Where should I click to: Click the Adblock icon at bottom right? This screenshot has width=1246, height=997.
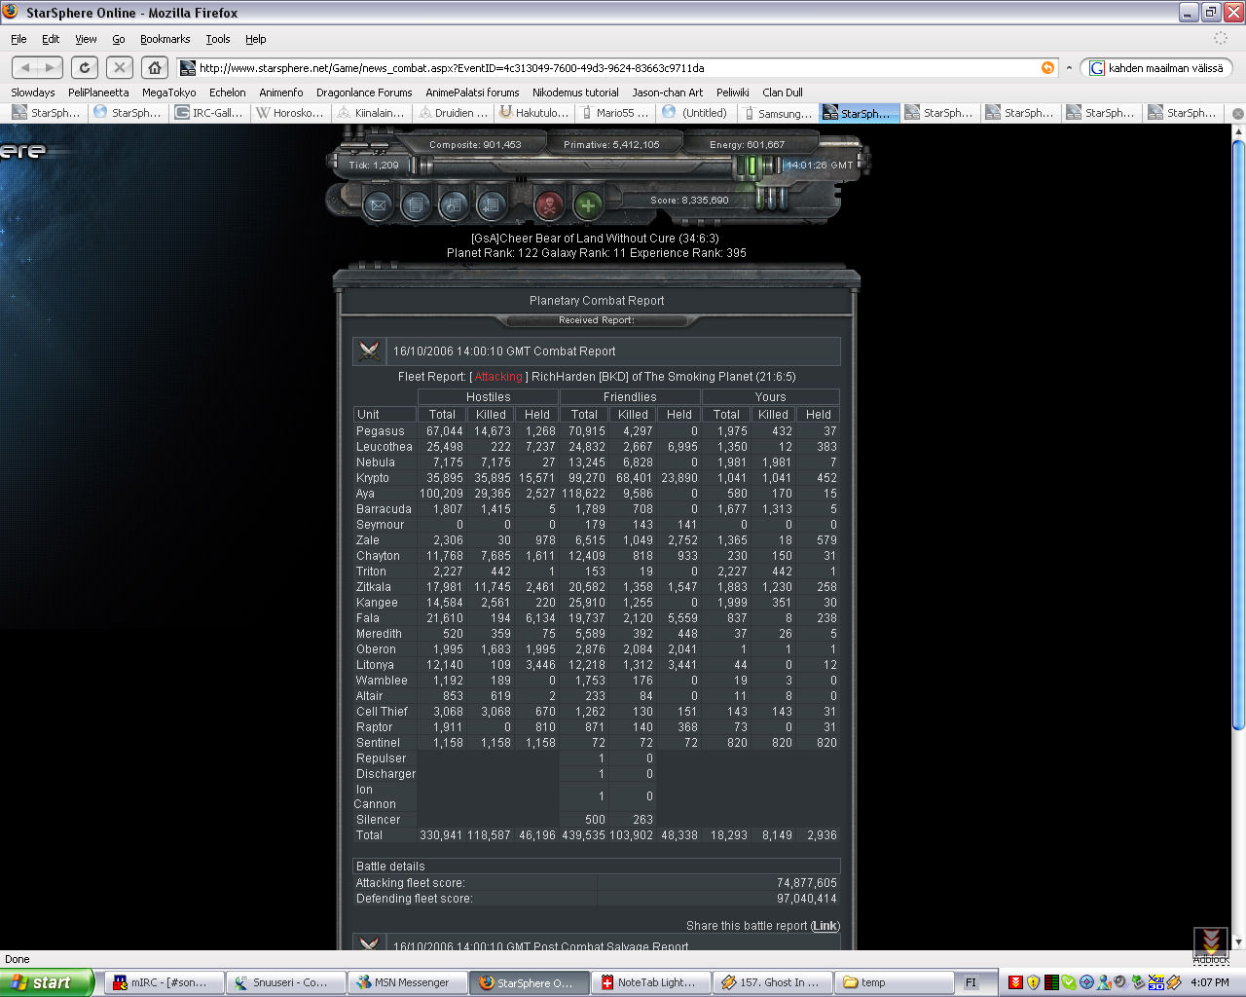click(1211, 944)
